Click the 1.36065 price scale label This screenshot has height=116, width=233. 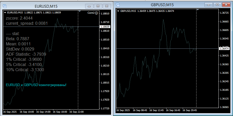224,107
